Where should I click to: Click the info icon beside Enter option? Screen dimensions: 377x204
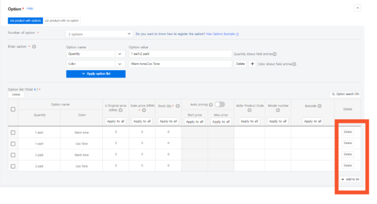pyautogui.click(x=34, y=47)
